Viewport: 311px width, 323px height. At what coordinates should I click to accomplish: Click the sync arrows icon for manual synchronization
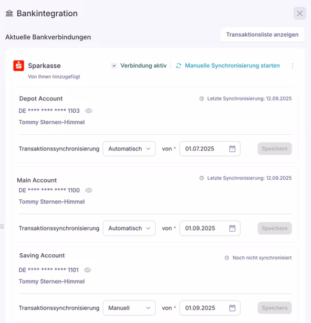pyautogui.click(x=179, y=66)
